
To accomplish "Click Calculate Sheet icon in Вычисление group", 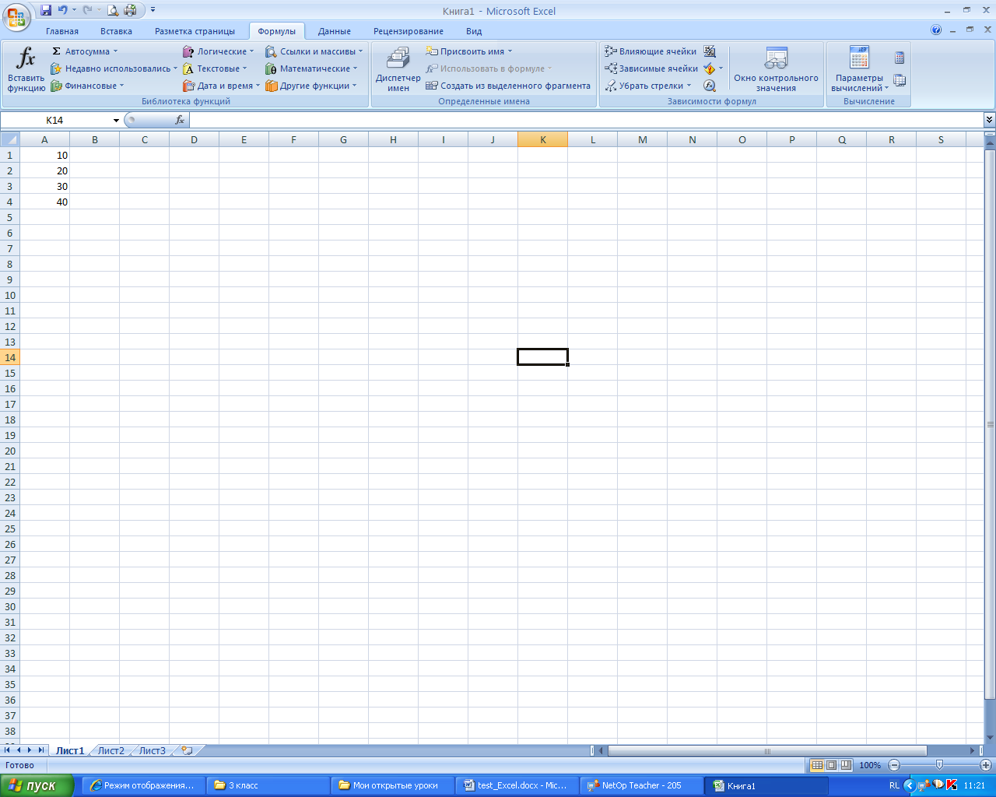I will click(x=900, y=80).
